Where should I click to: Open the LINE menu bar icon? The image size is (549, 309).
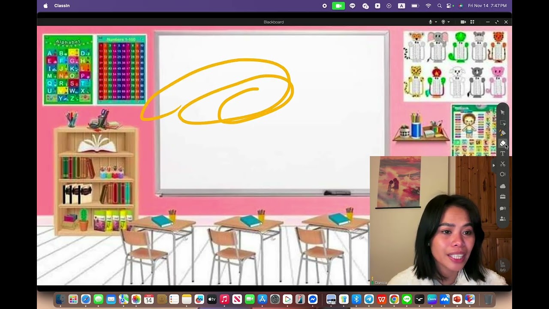[x=353, y=6]
